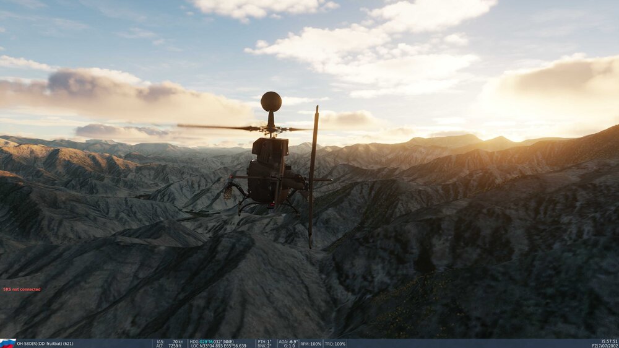Click the Russian flag icon in status bar
Image resolution: width=619 pixels, height=348 pixels.
pyautogui.click(x=8, y=343)
